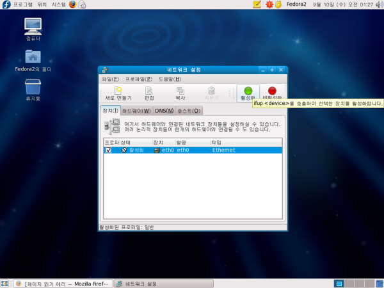Click the 네트워크 설정 taskbar button
Screen dimensions: 384x288
click(164, 284)
